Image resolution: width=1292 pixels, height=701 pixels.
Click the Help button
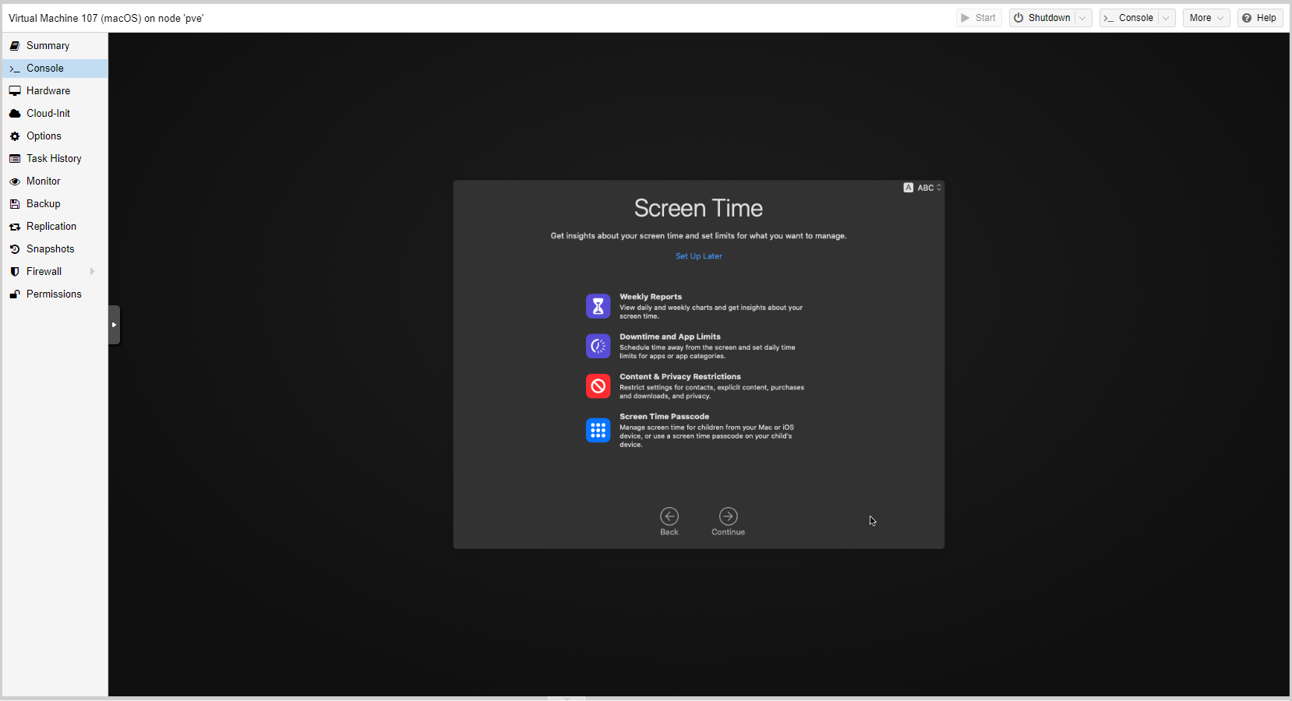[1260, 18]
